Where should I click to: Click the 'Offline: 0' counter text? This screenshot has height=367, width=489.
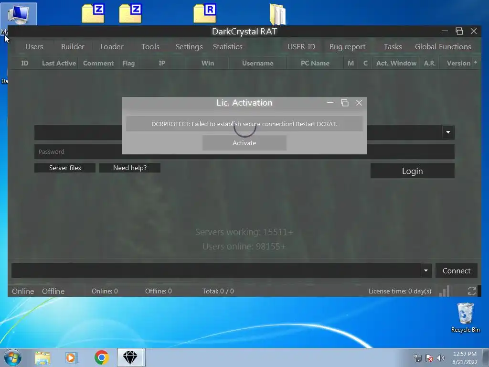(158, 291)
